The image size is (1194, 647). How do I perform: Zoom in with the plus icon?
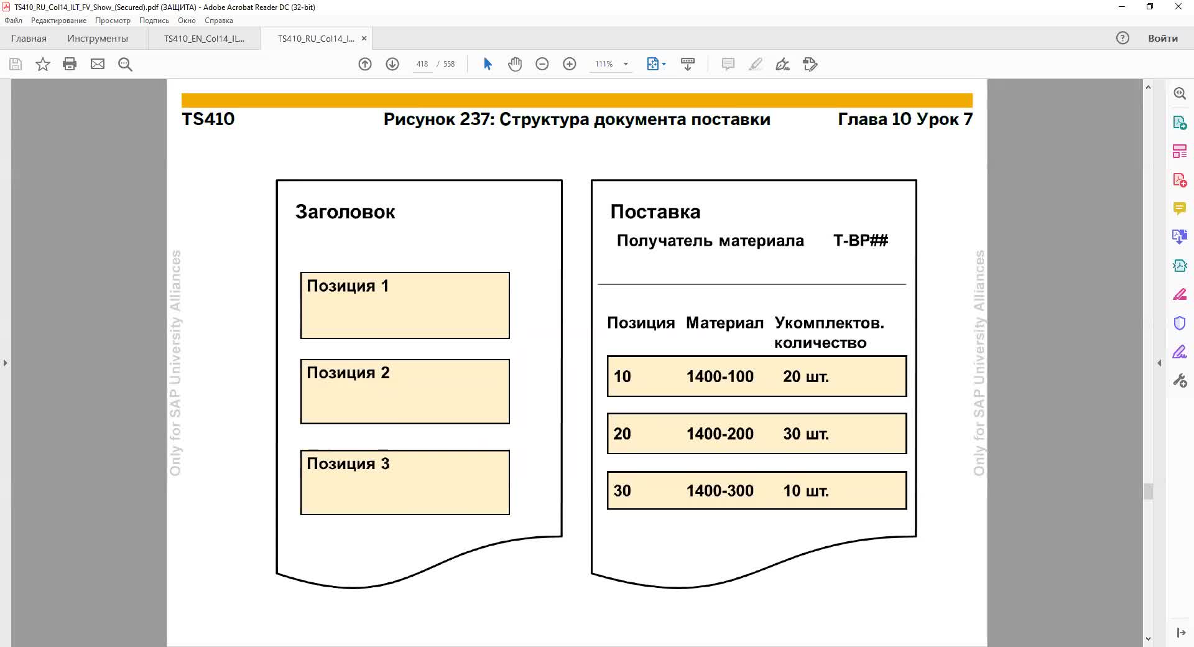click(x=570, y=64)
